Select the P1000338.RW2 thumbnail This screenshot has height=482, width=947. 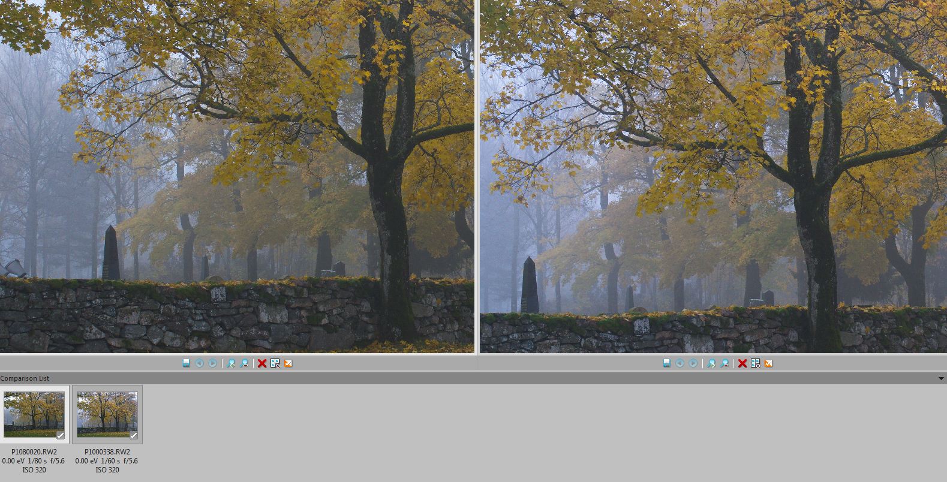(107, 415)
